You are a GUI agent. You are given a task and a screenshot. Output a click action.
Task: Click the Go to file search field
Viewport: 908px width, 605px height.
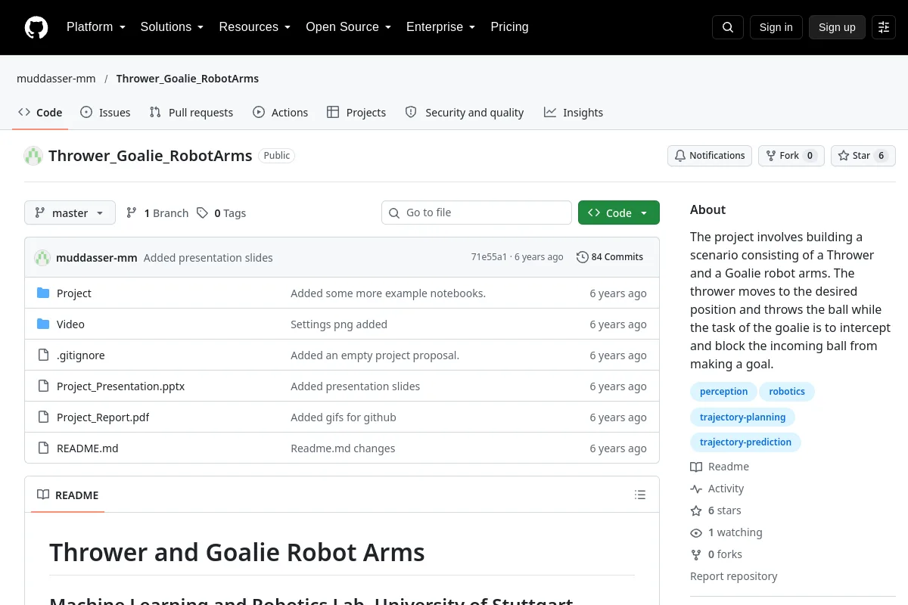click(x=477, y=213)
